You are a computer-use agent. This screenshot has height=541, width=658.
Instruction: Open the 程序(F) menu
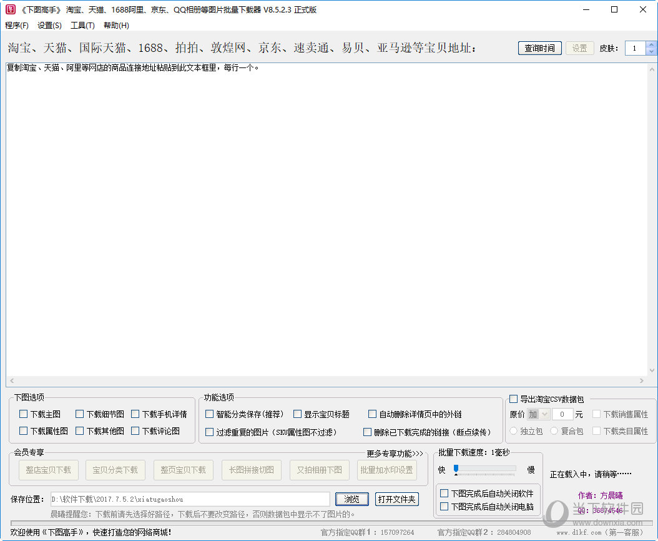tap(17, 25)
